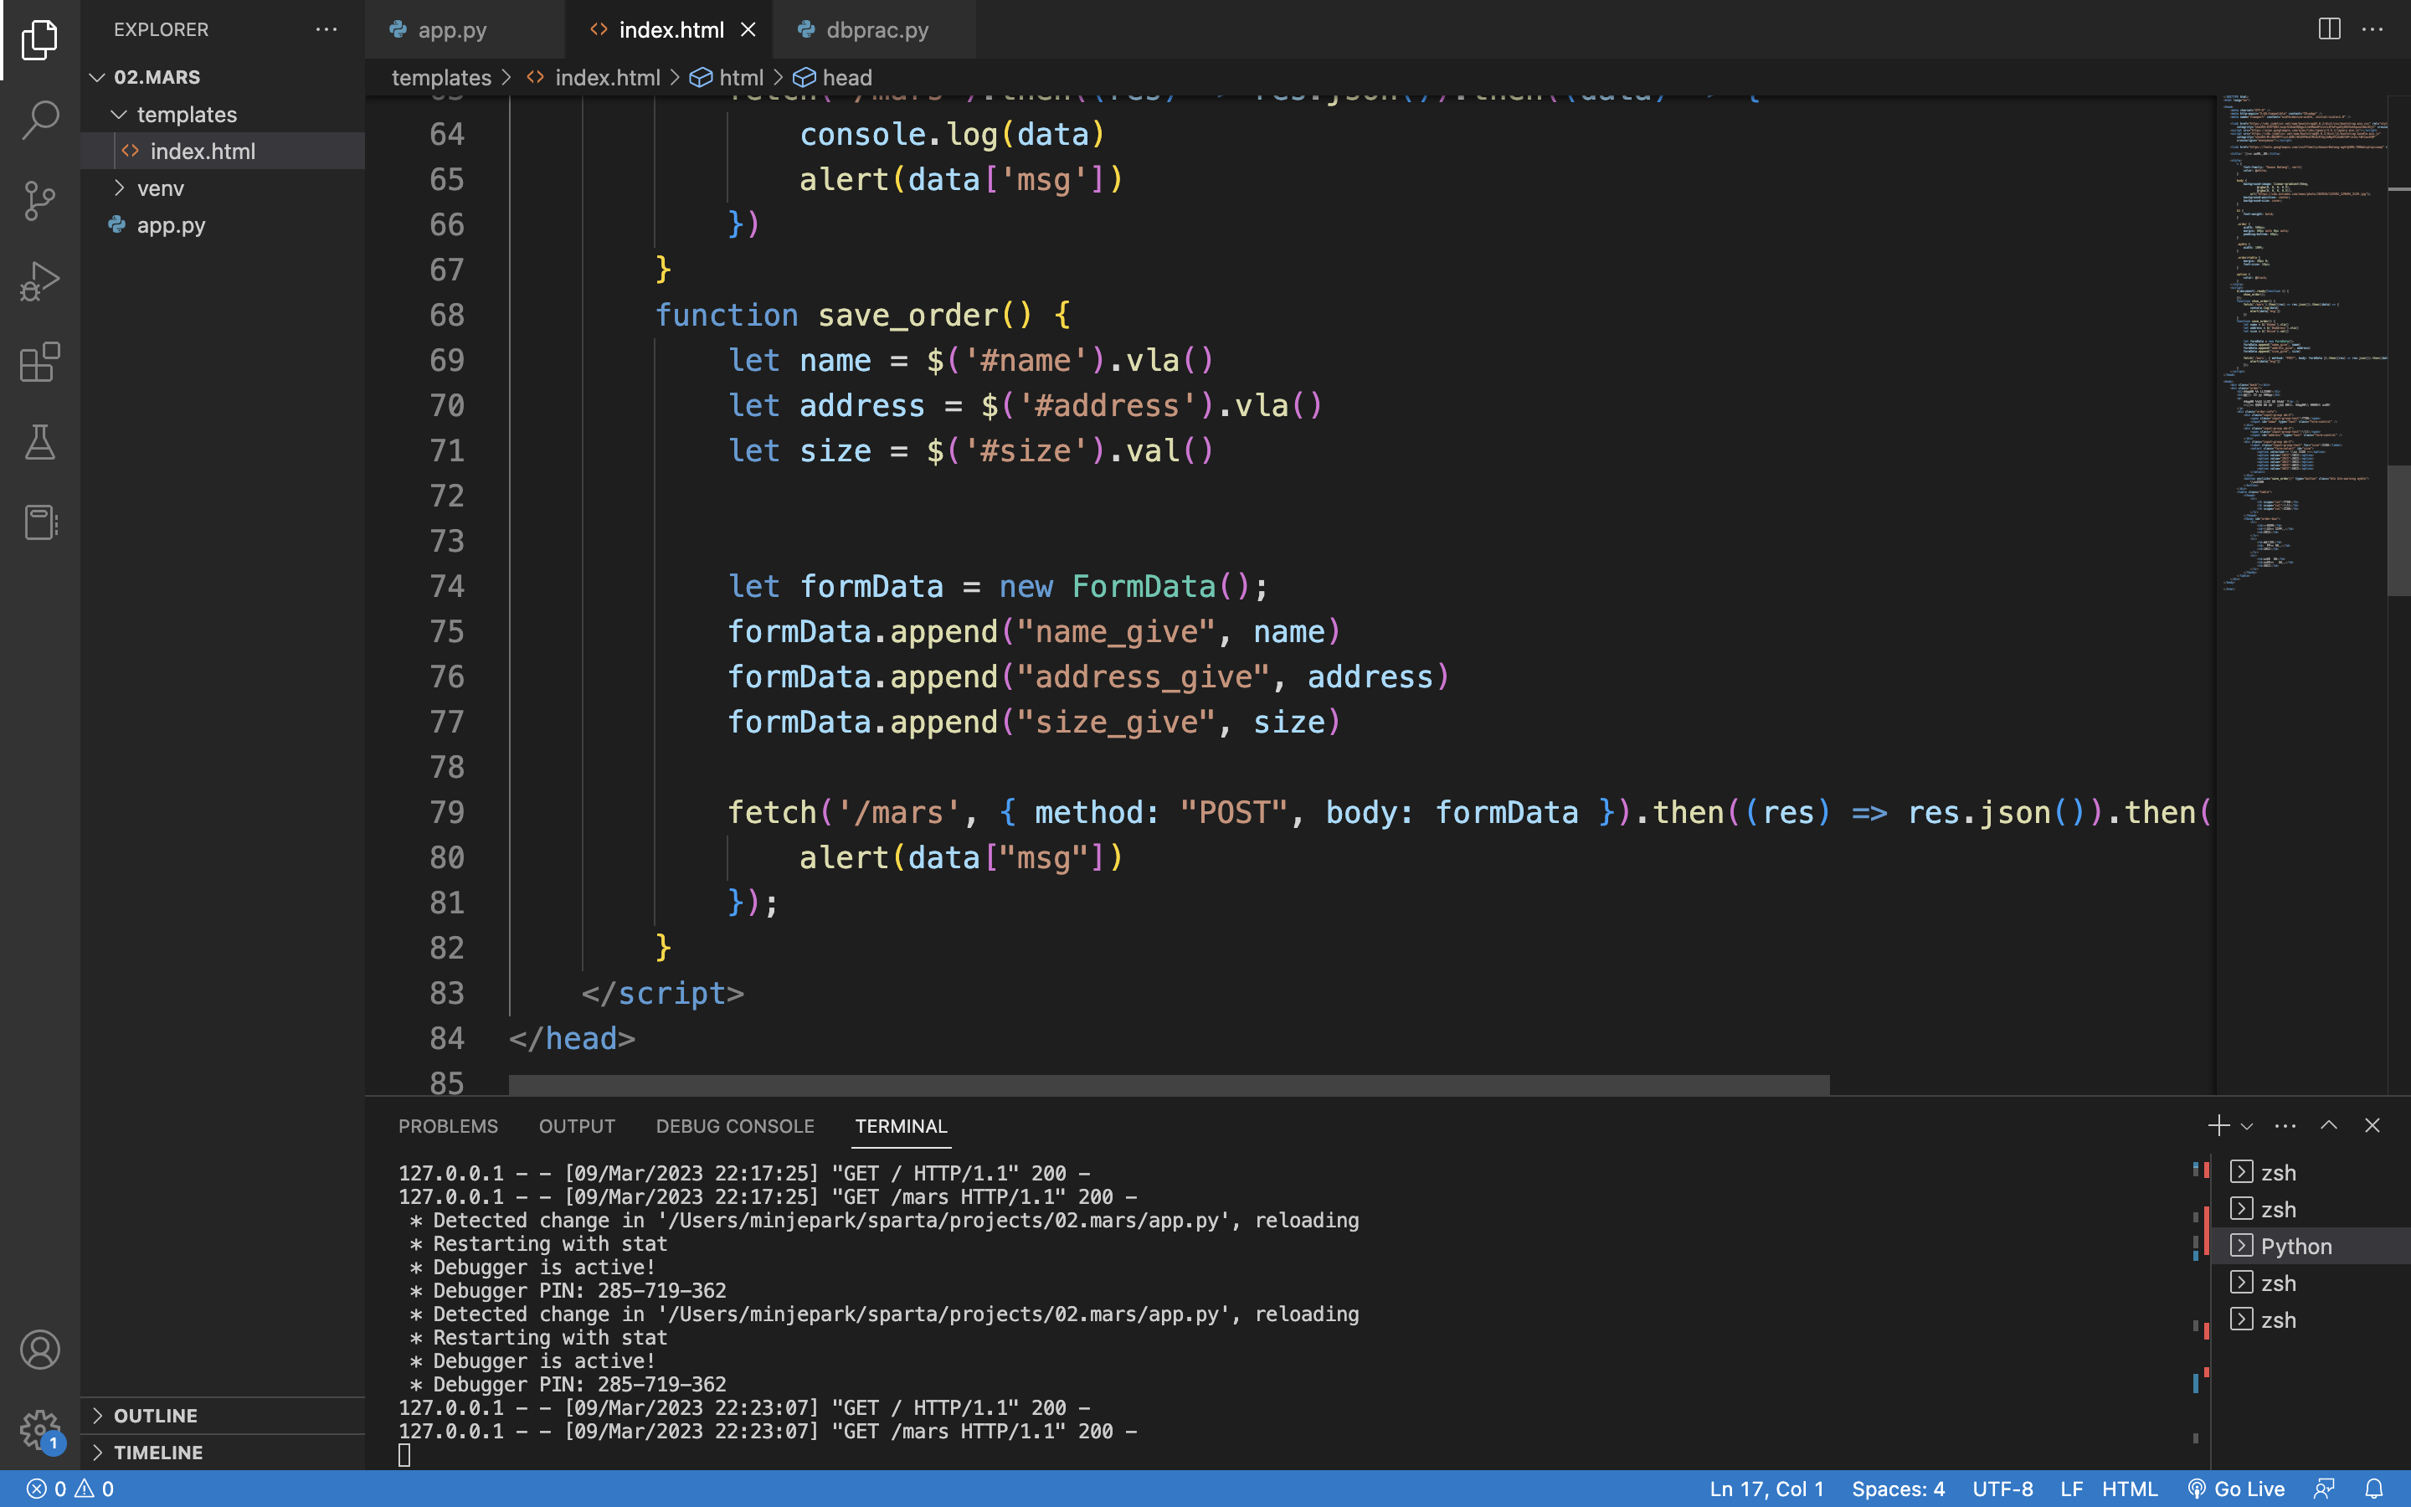Viewport: 2411px width, 1507px height.
Task: Change file encoding UTF-8
Action: (2002, 1489)
